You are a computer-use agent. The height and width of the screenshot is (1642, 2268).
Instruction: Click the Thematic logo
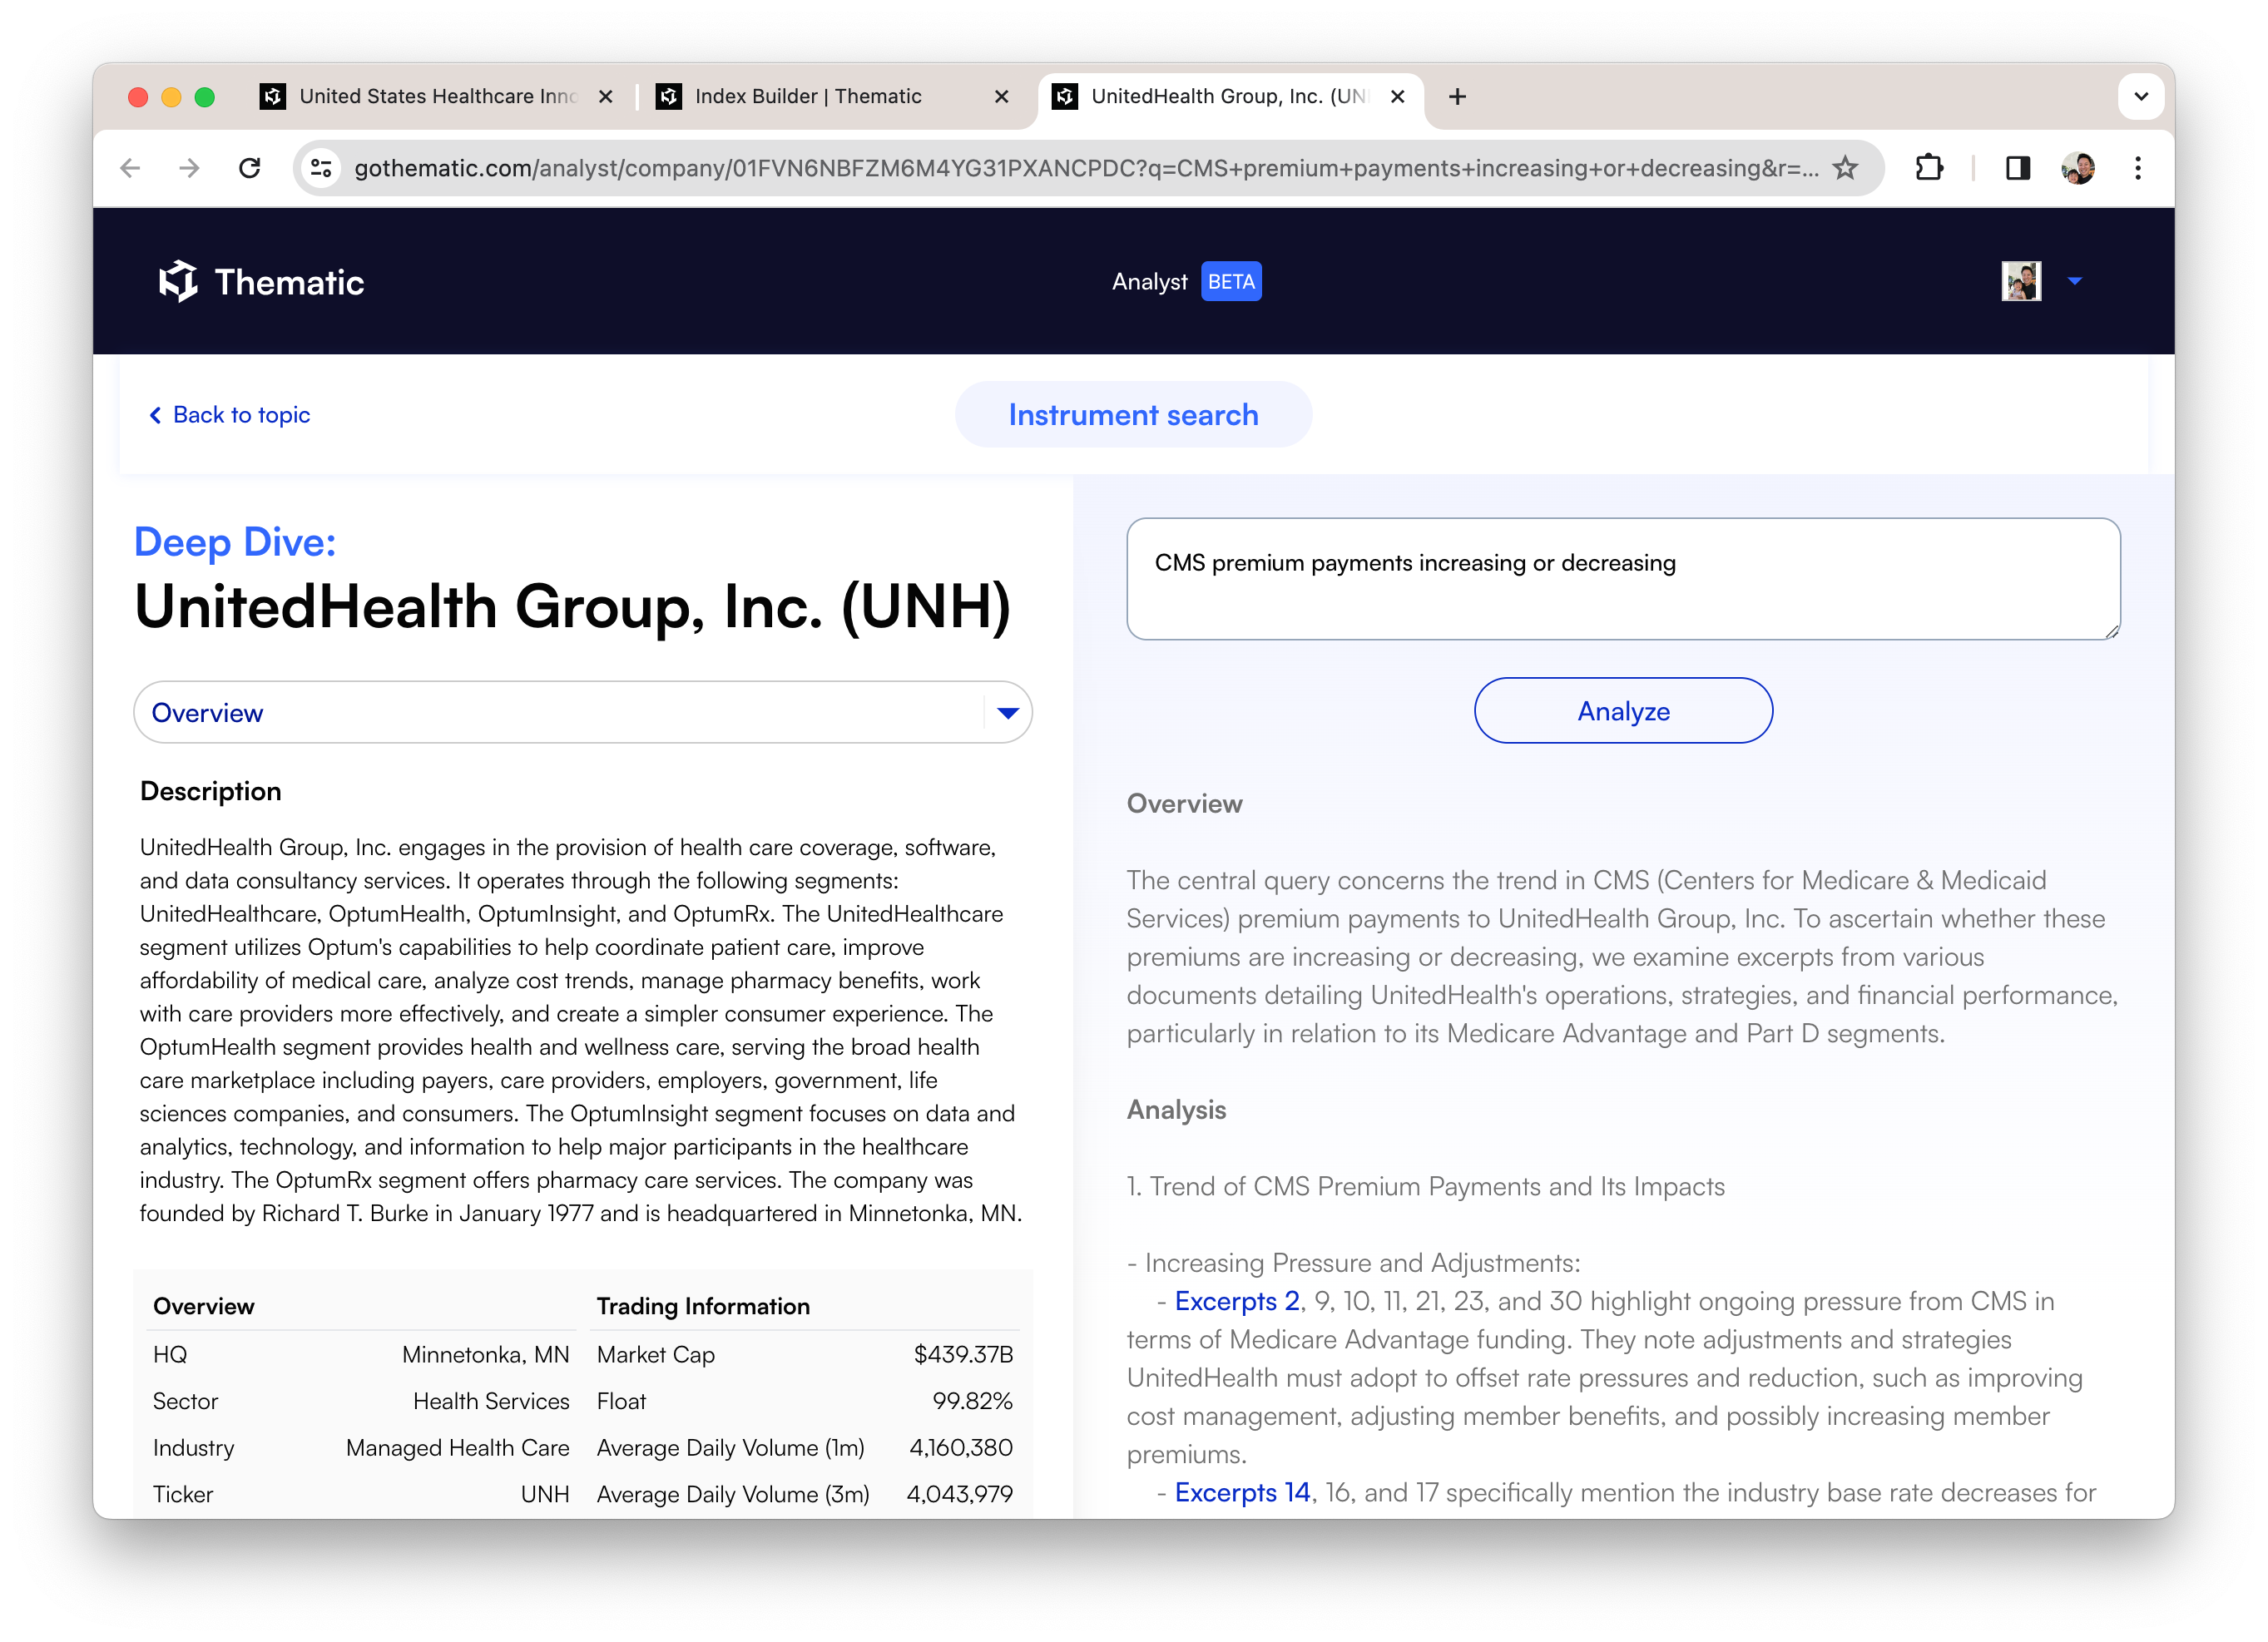click(x=261, y=282)
